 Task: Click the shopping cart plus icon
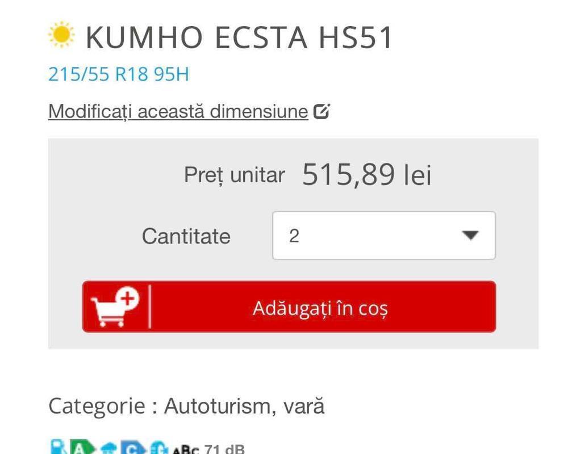115,307
